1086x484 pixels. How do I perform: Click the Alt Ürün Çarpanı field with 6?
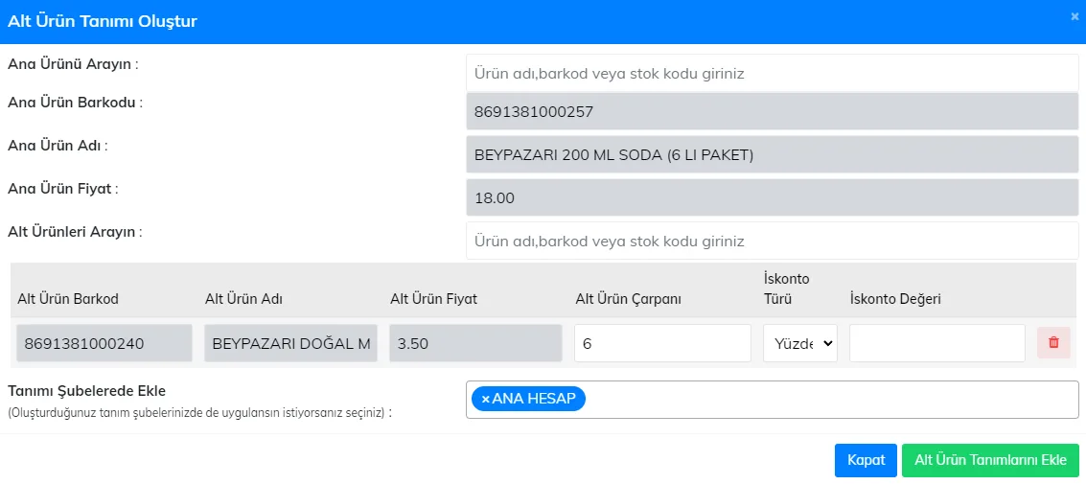pyautogui.click(x=662, y=343)
